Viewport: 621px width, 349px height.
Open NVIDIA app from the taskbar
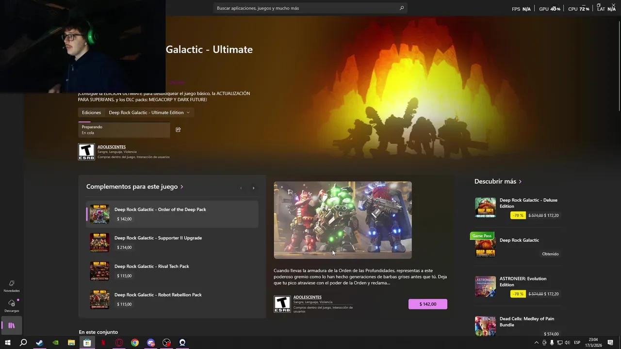point(56,343)
